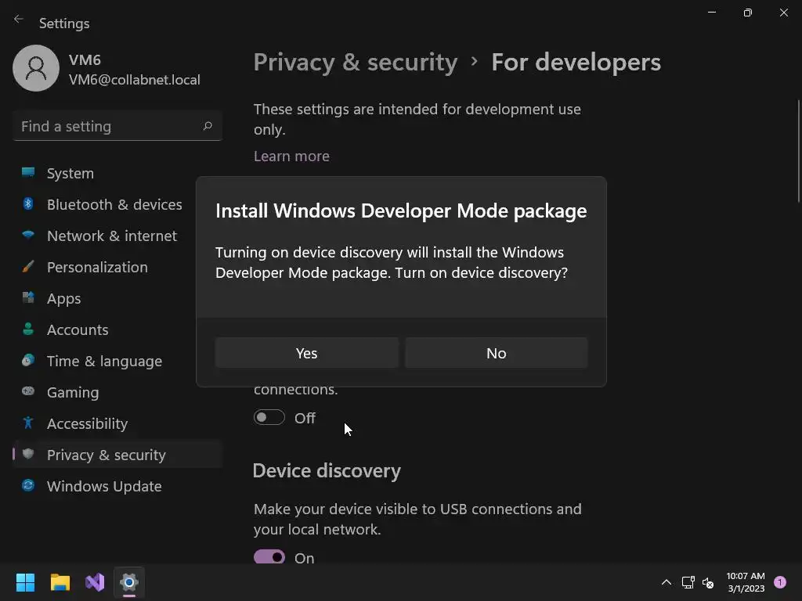Open Bluetooth & devices settings
The height and width of the screenshot is (601, 802).
(x=114, y=204)
